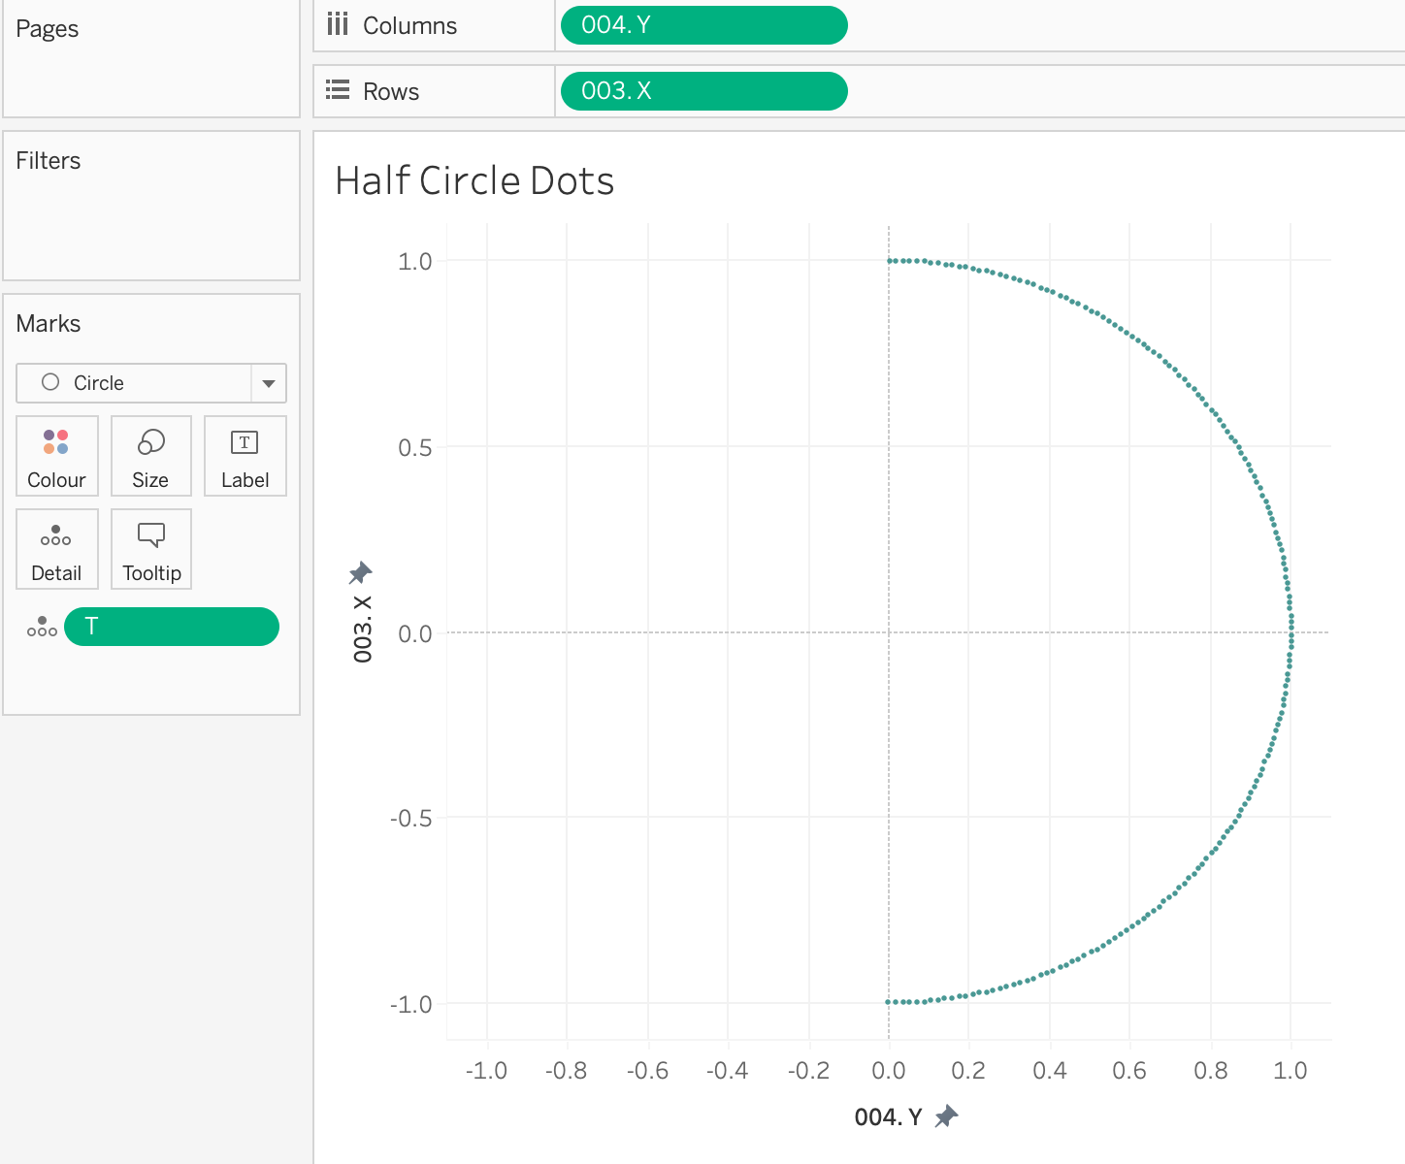Click the Half Circle Dots title

pos(474,181)
